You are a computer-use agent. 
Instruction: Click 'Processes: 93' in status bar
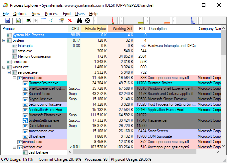[x=96, y=159]
